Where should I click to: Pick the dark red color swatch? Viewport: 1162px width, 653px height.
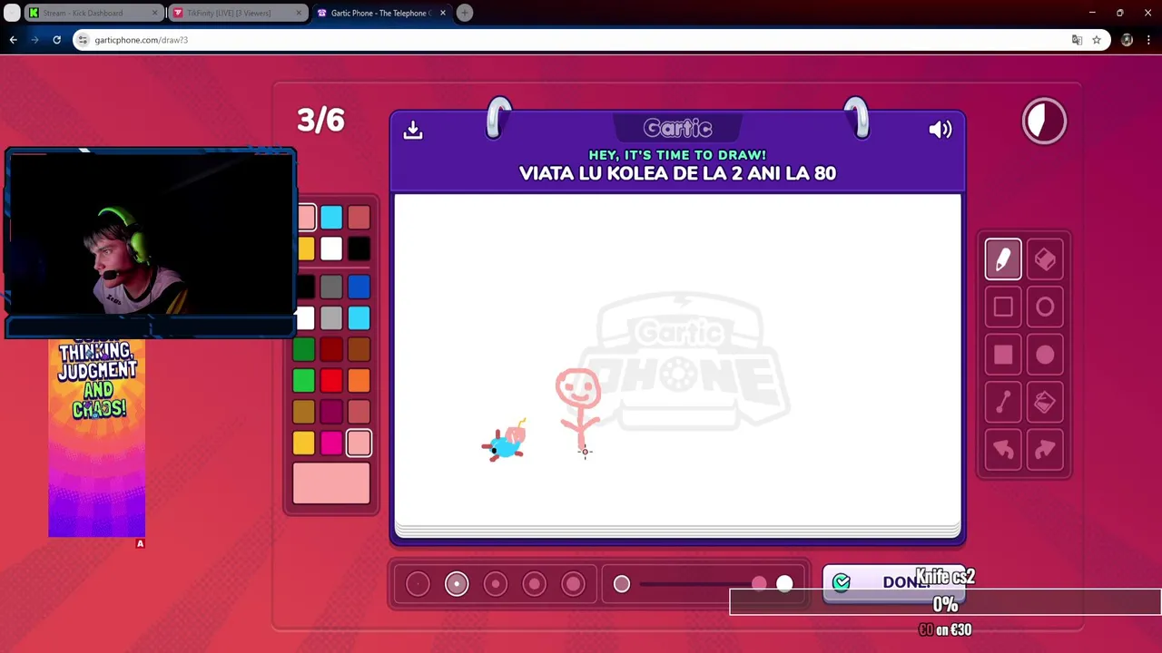pos(331,349)
